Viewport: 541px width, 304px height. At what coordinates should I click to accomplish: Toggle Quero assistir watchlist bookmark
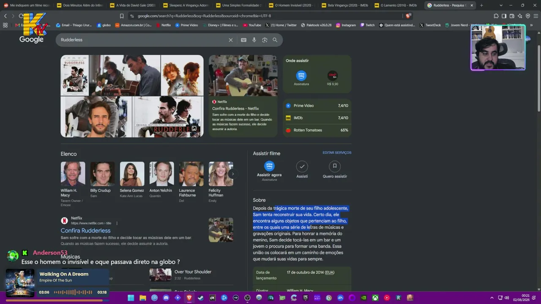tap(335, 170)
